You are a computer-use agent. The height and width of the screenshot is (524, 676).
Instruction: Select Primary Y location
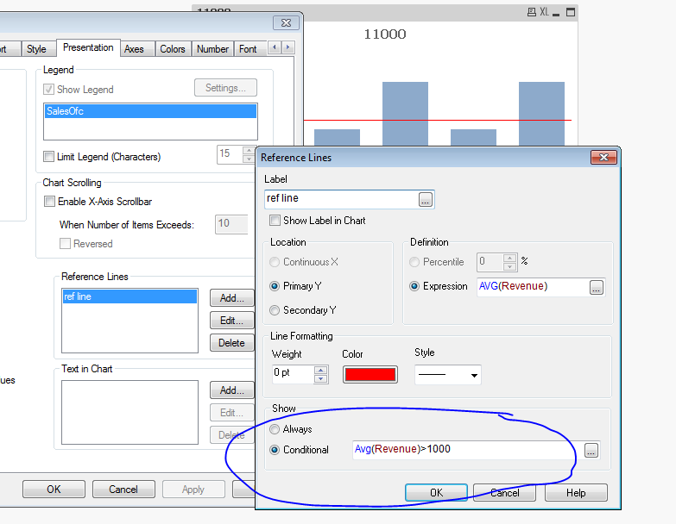275,286
